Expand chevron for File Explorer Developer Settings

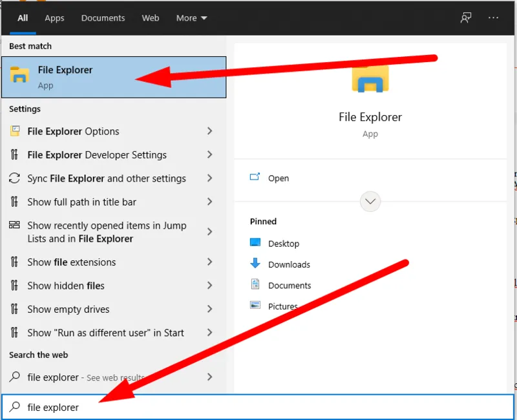(x=209, y=154)
